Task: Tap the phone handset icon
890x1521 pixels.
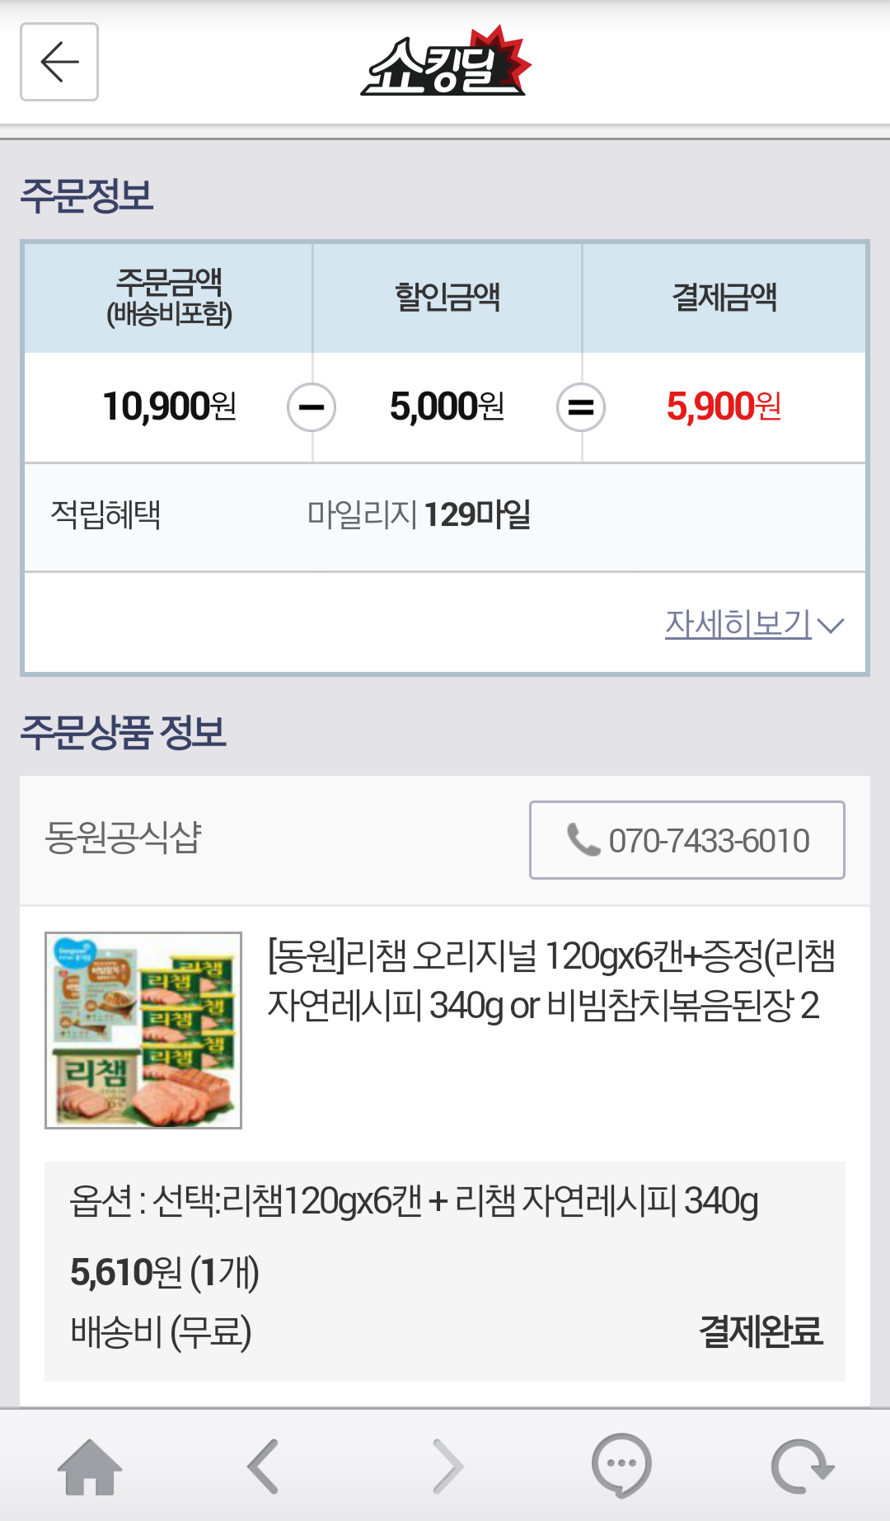Action: 583,840
